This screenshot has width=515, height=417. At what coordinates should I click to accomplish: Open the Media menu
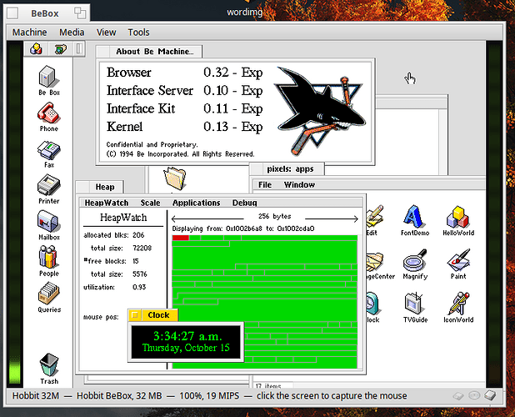[72, 33]
